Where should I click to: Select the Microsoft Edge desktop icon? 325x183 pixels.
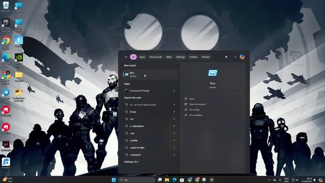tap(6, 60)
